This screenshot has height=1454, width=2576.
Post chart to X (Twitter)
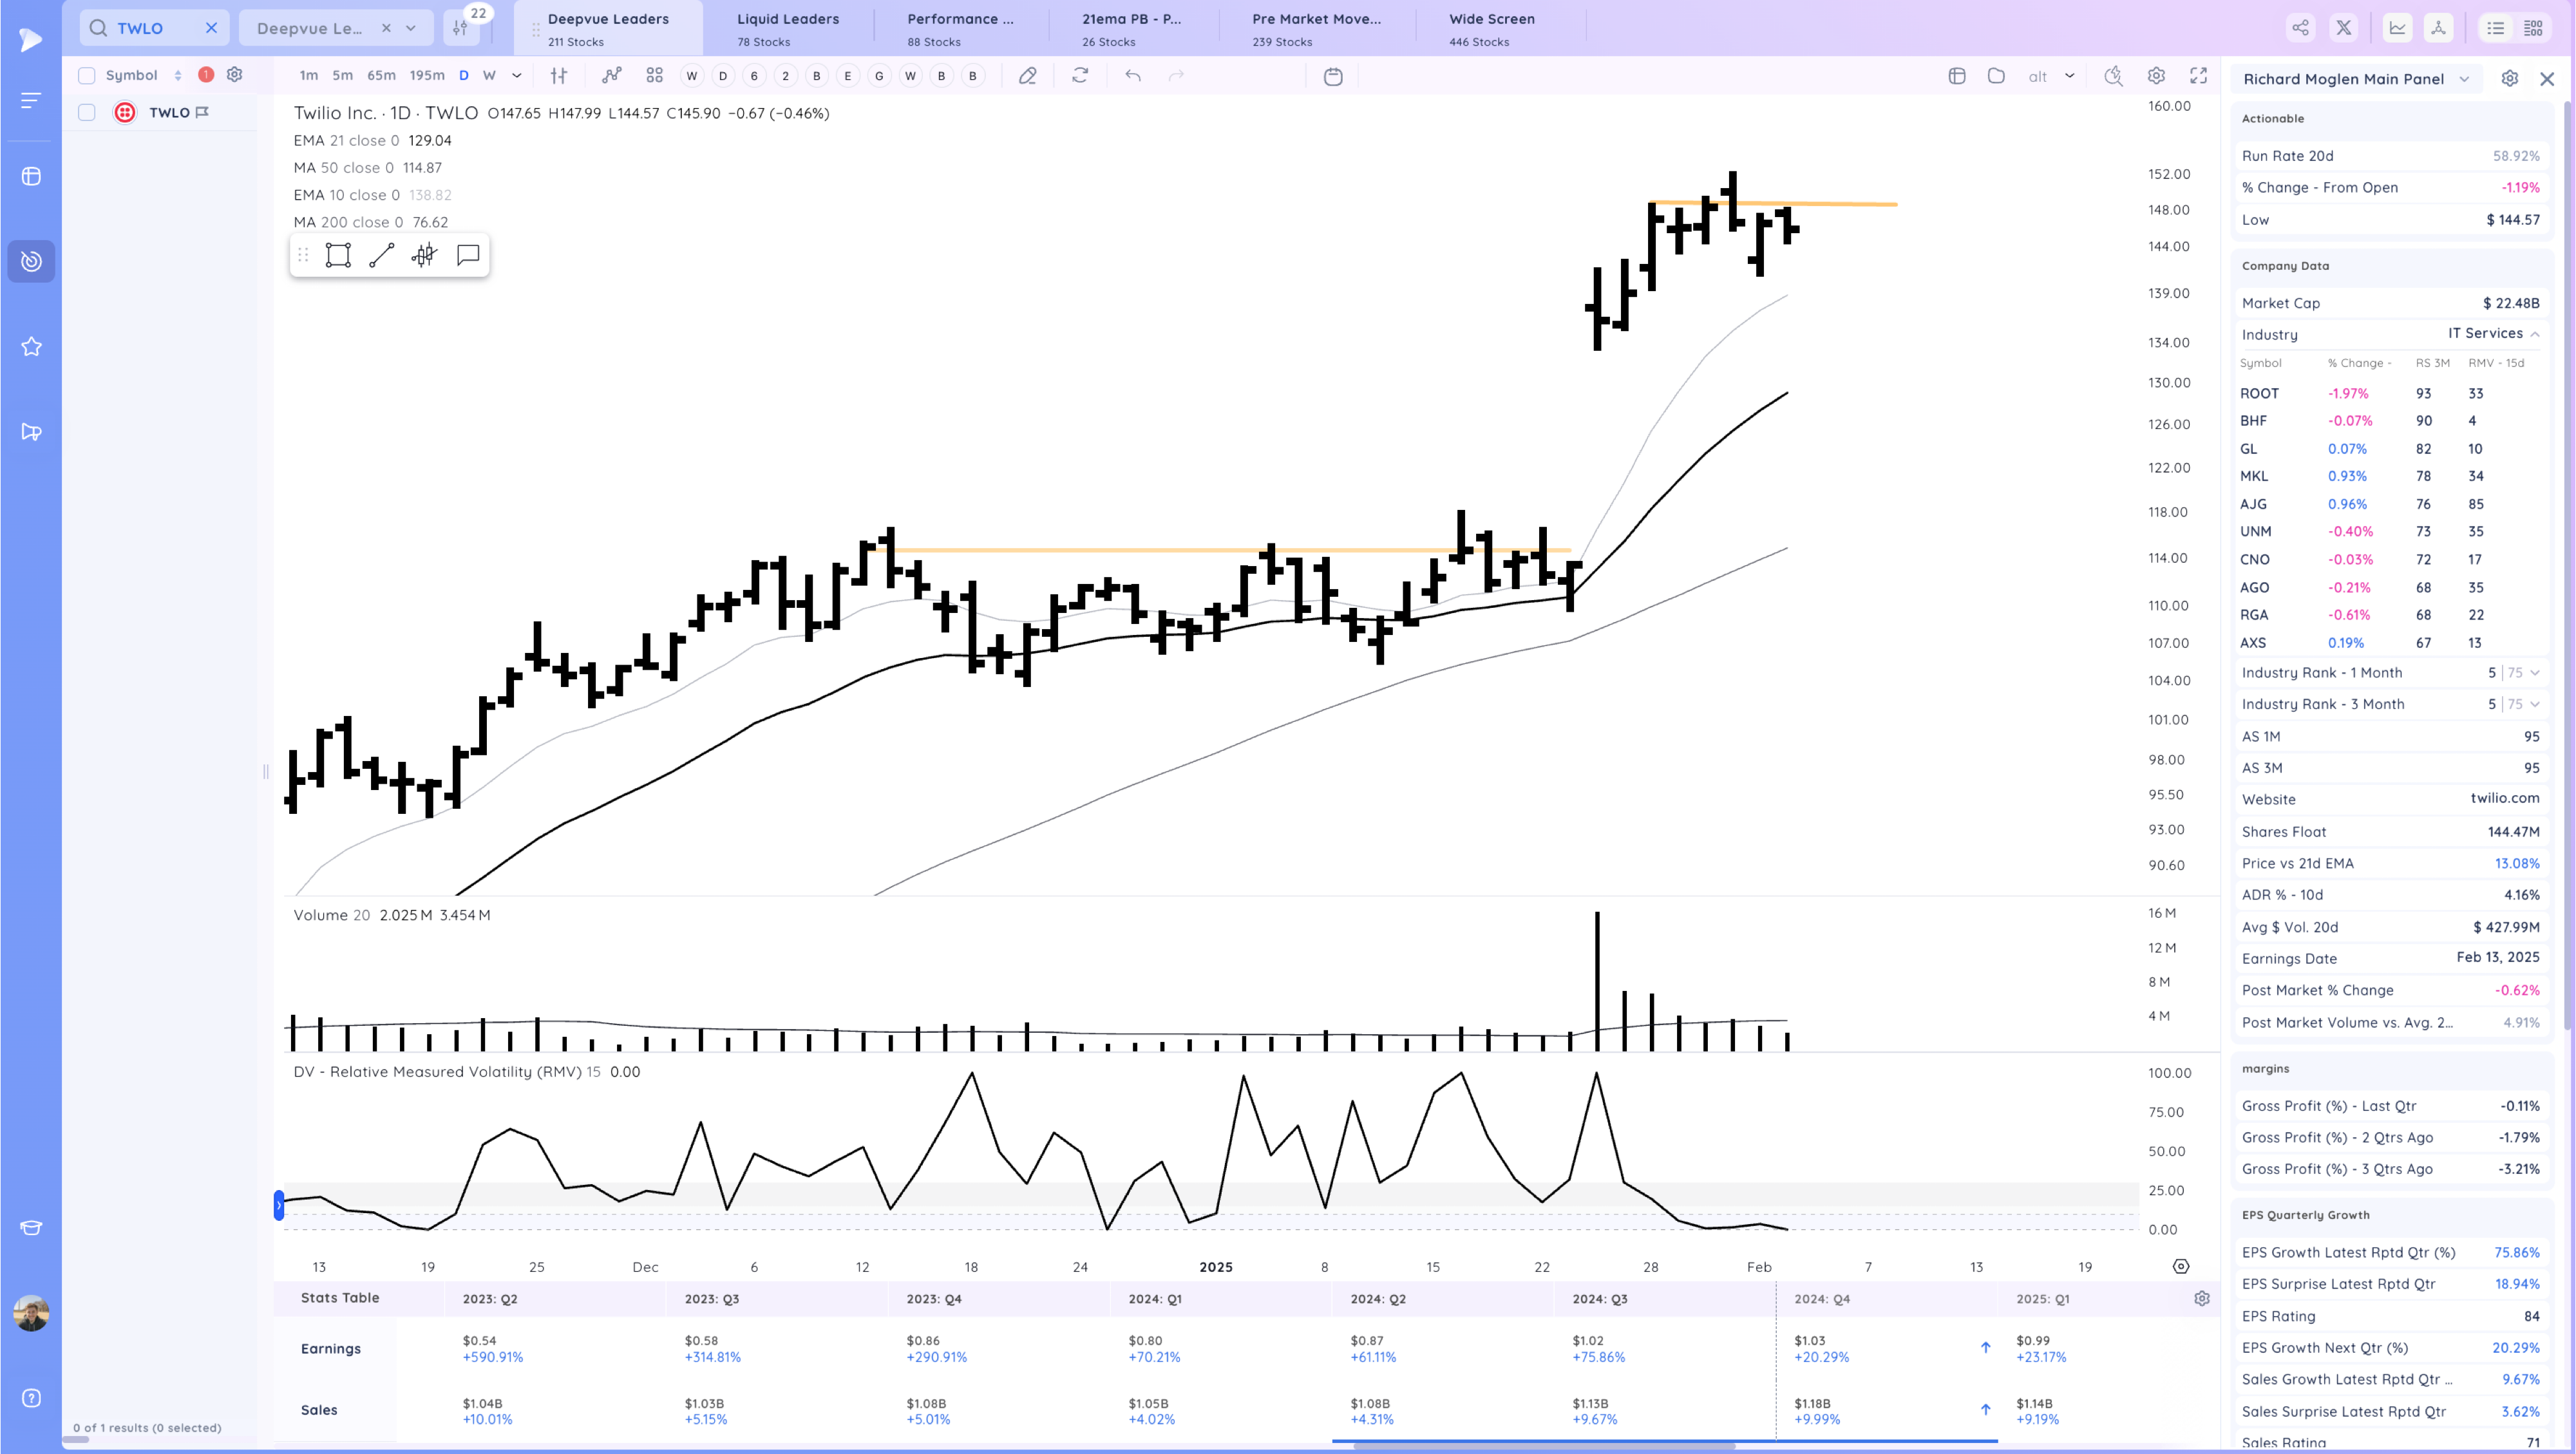point(2344,28)
